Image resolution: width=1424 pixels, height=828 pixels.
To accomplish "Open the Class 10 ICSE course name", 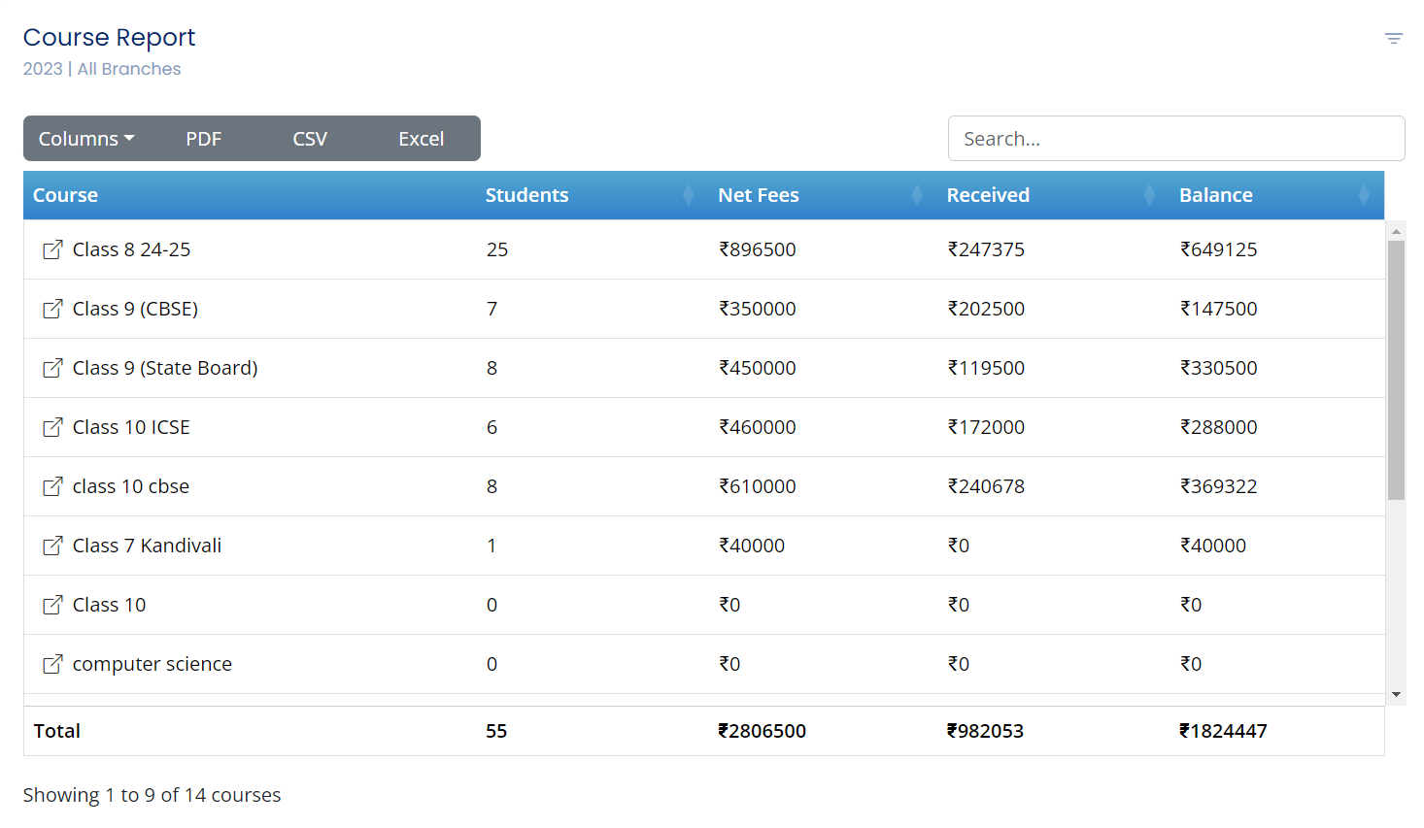I will 131,427.
